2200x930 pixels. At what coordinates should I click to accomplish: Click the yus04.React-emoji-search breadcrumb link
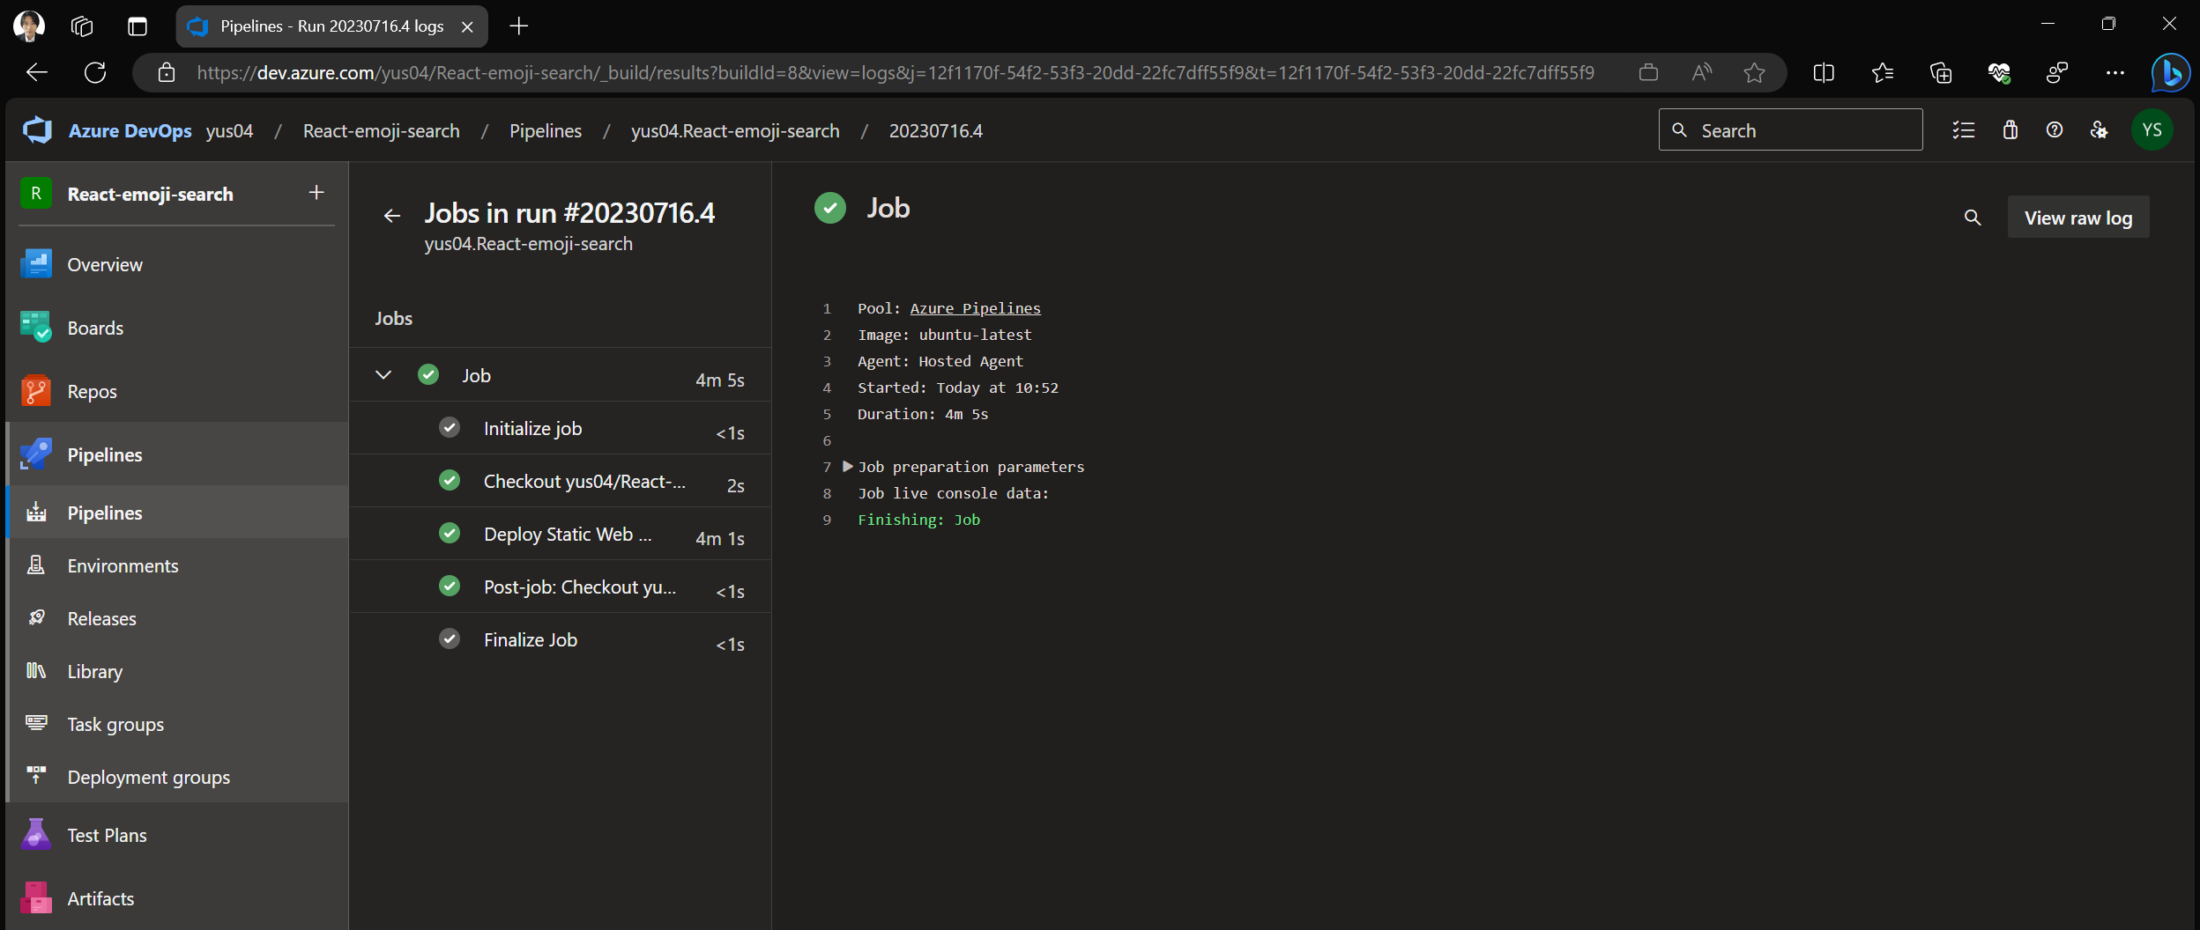click(x=735, y=130)
